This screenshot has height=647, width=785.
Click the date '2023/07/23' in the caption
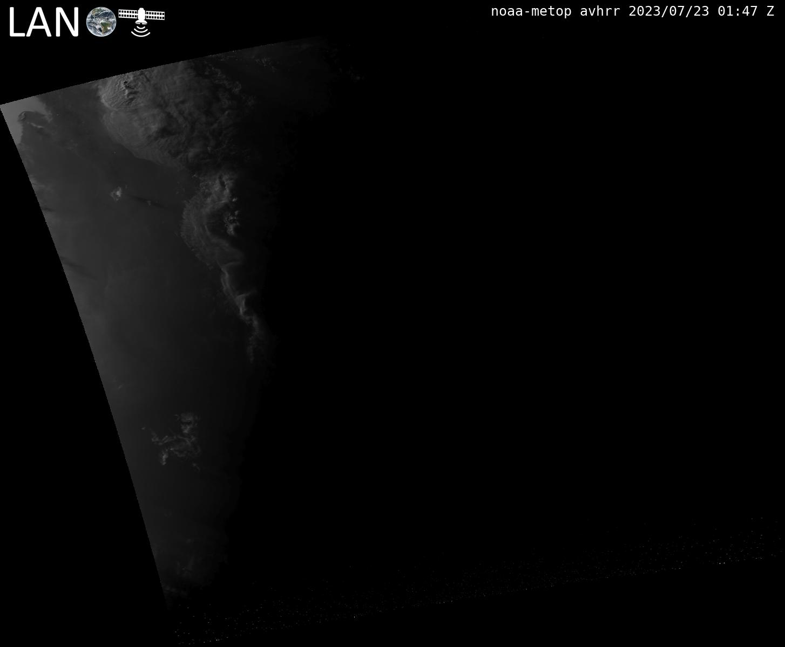(669, 11)
